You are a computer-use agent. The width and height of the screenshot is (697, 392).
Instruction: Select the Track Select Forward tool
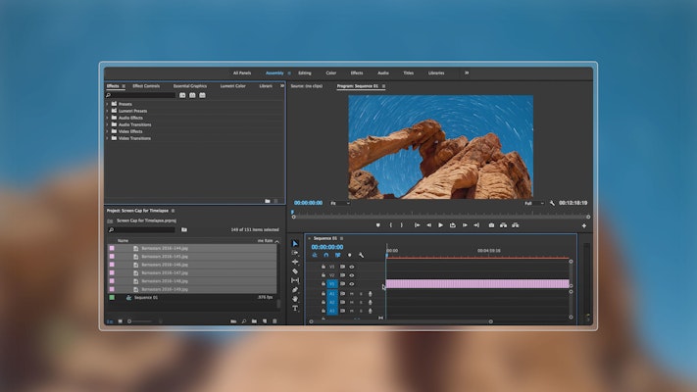295,253
